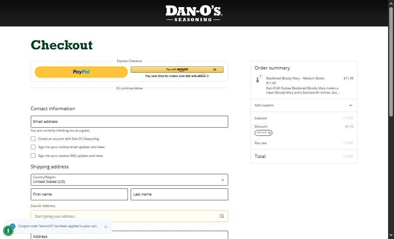Open the accessibility widget icon
Image resolution: width=394 pixels, height=239 pixels.
tap(8, 230)
